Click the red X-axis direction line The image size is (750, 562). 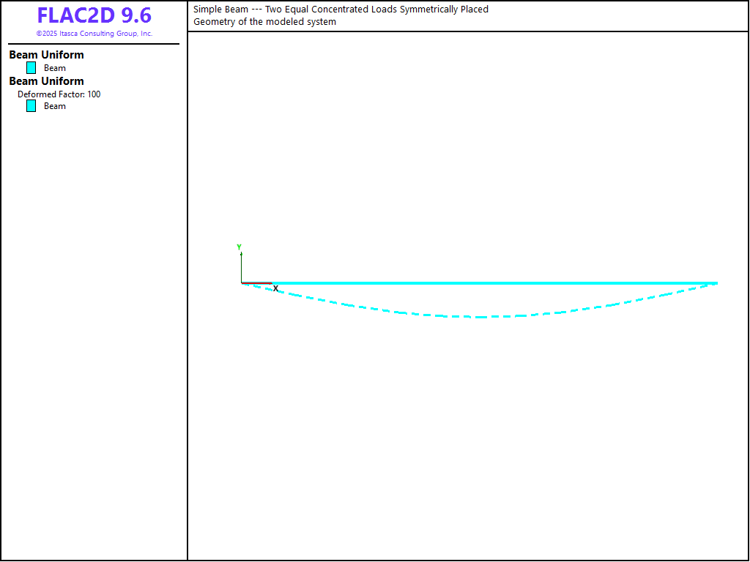coord(256,282)
